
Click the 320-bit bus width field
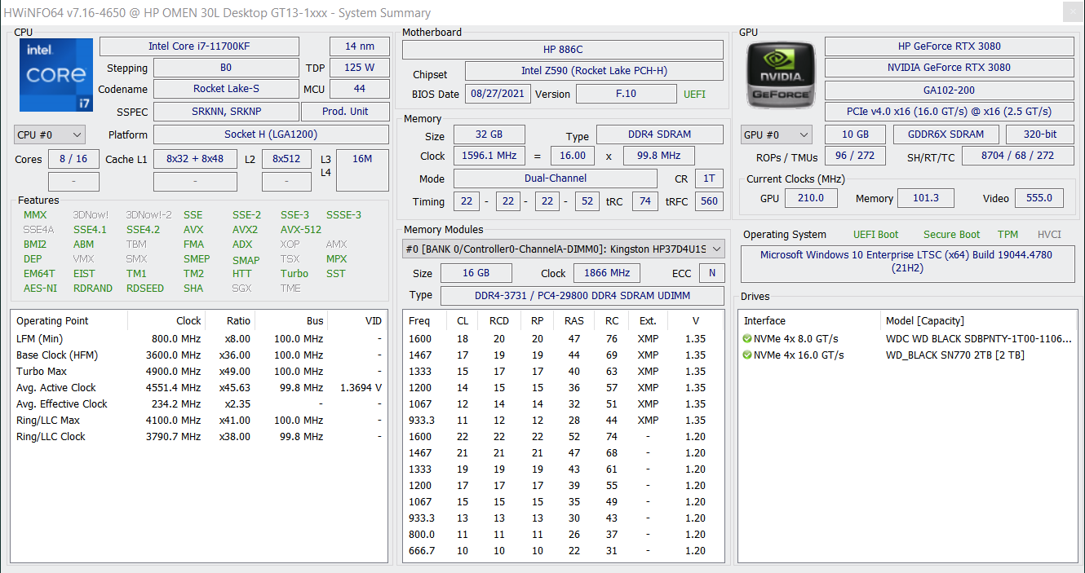(1039, 134)
